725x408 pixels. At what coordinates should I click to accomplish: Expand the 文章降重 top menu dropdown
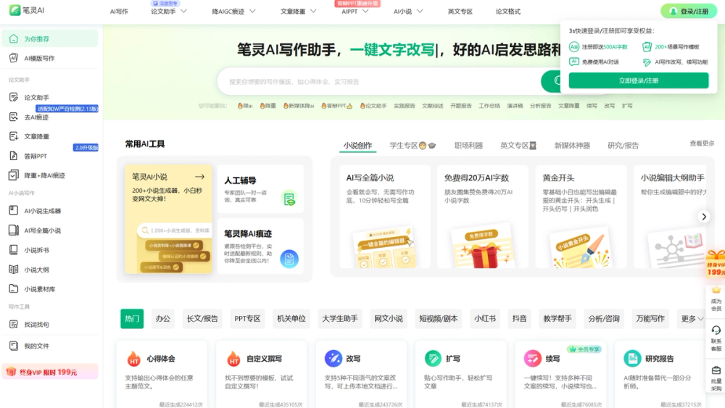pyautogui.click(x=313, y=11)
